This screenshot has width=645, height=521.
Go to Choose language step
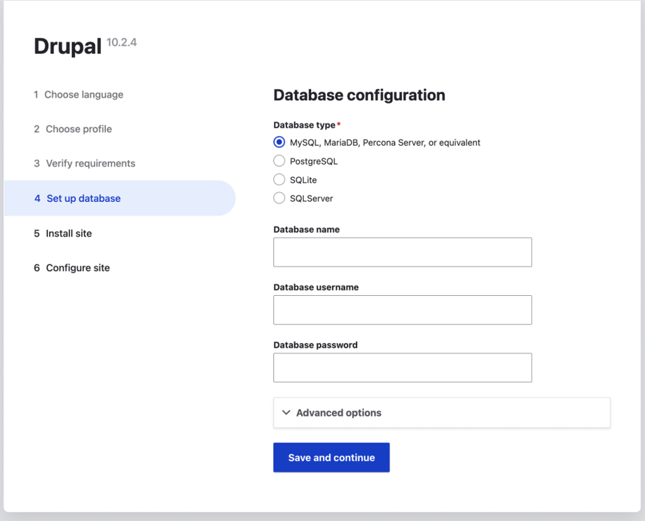[78, 95]
